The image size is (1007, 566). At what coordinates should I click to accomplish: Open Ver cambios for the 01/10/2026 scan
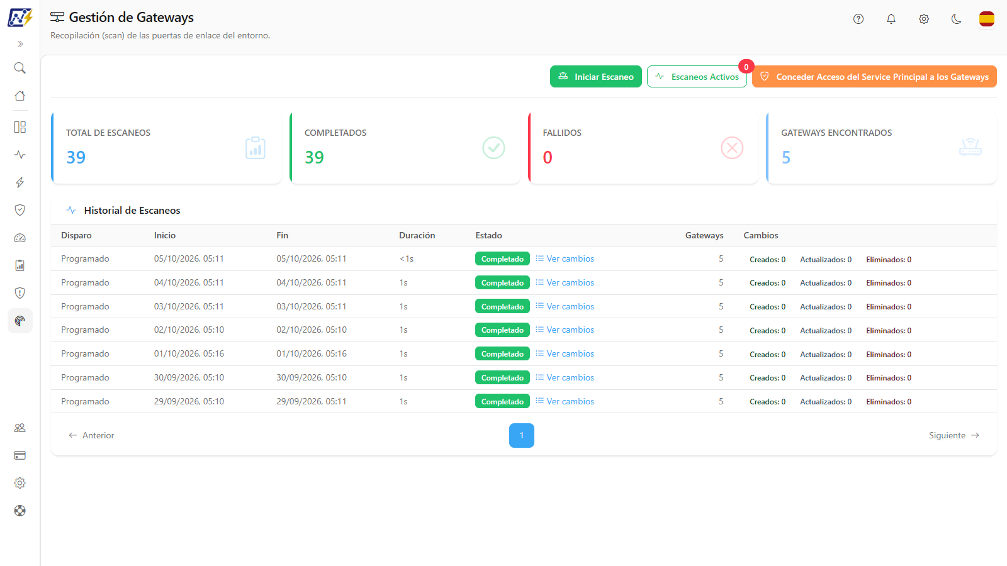(x=565, y=353)
